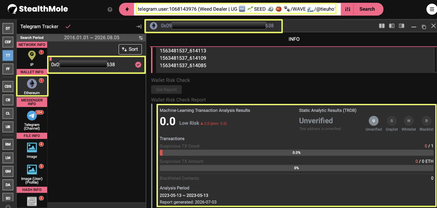Viewport: 437px width, 208px height.
Task: Toggle the Telegram Tracker pink checkmark
Action: click(x=68, y=26)
